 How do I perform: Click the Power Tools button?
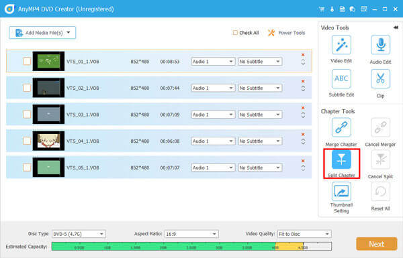tap(286, 33)
